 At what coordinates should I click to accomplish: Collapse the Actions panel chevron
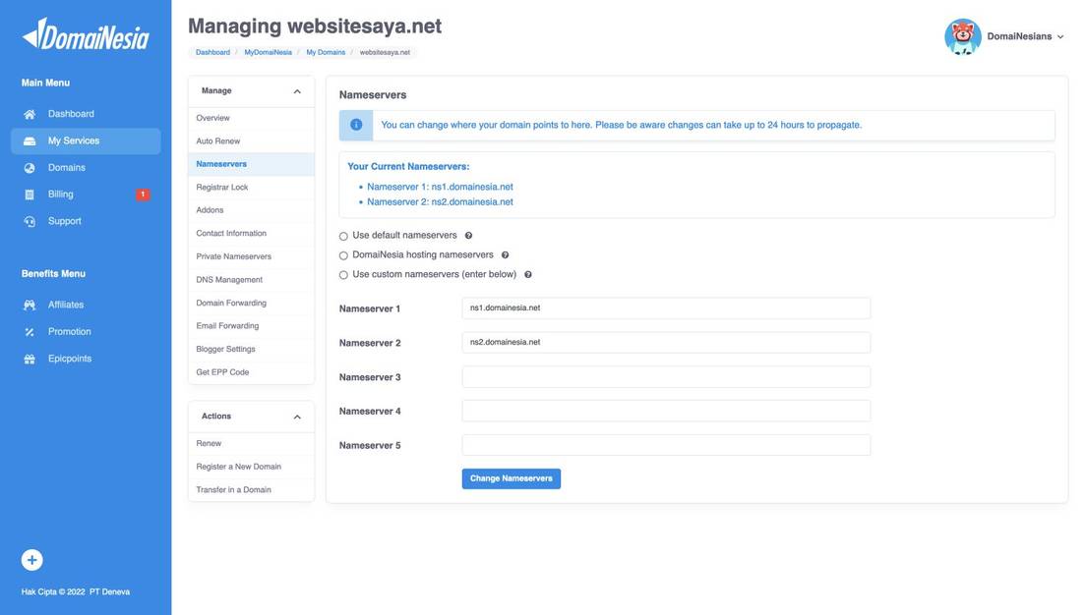click(295, 415)
